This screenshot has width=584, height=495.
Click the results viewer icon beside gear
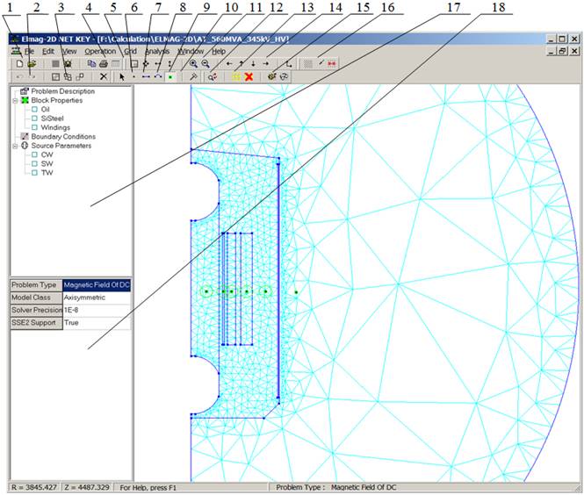(285, 76)
